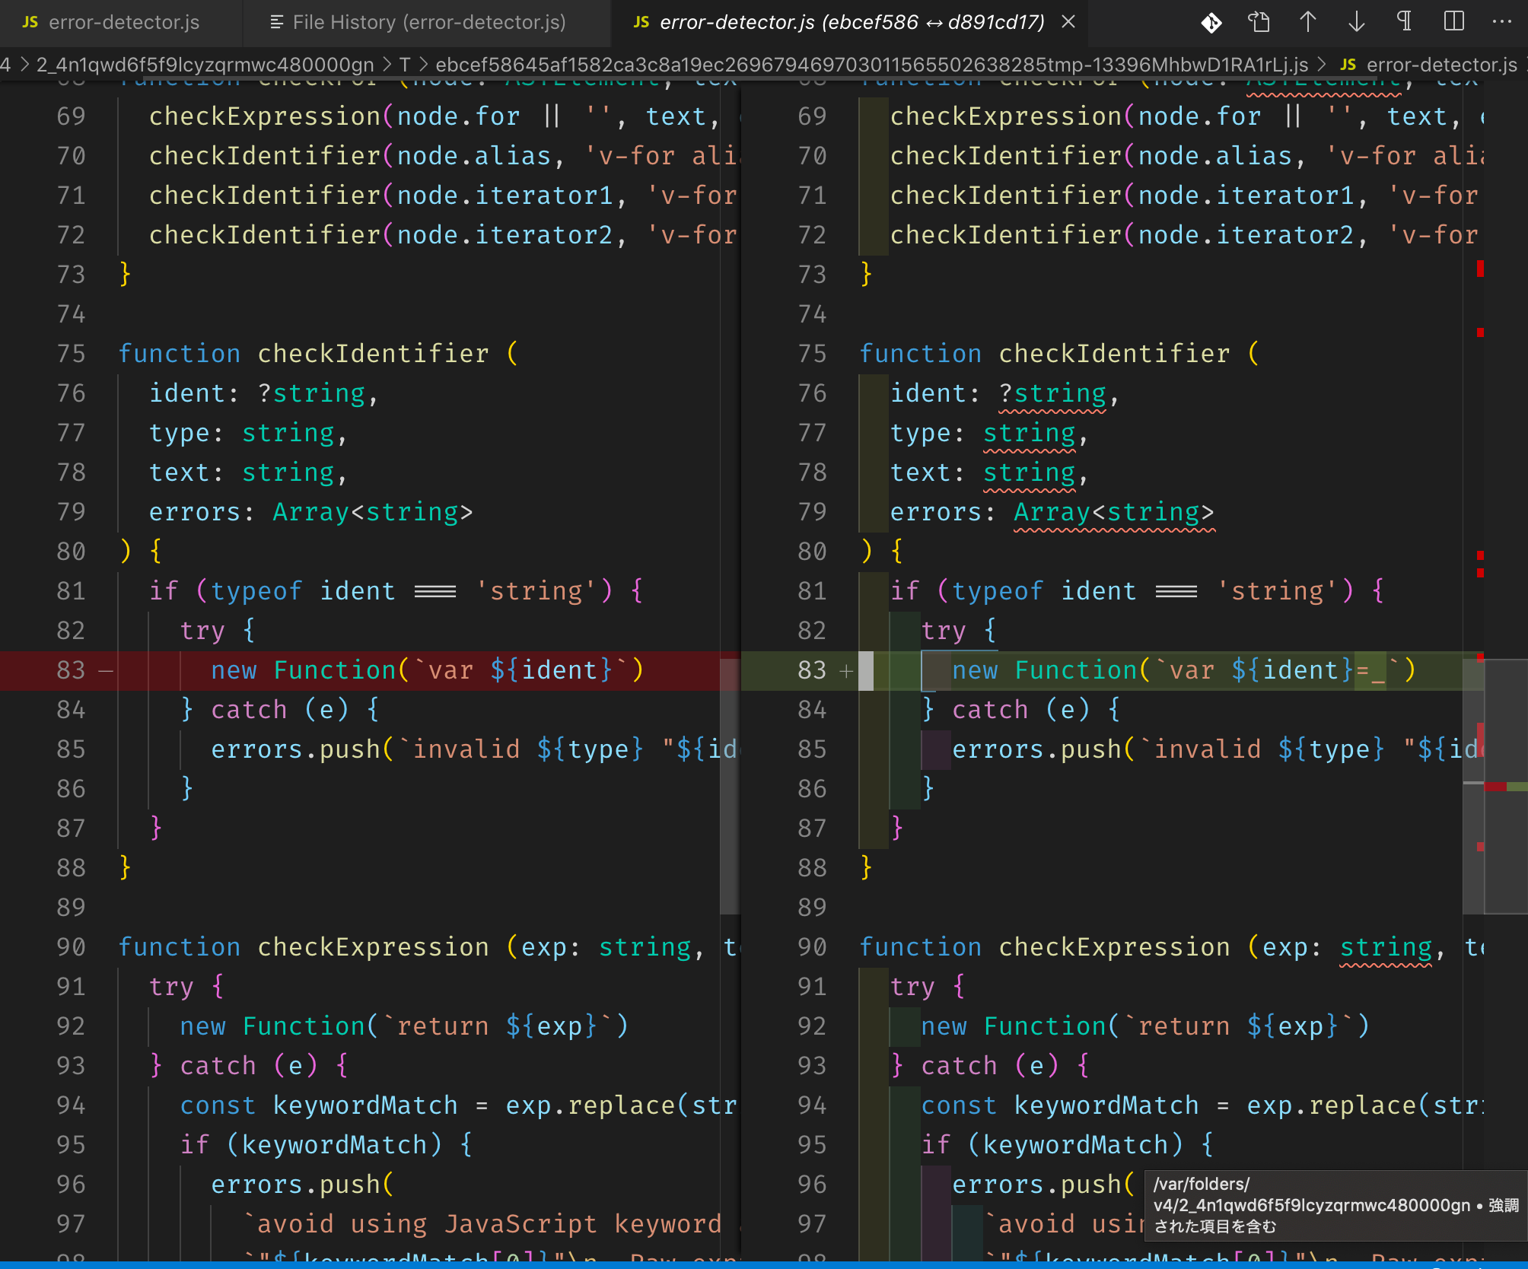
Task: Click the deleted line 'new Function(`var ${ident}`)'
Action: (x=428, y=670)
